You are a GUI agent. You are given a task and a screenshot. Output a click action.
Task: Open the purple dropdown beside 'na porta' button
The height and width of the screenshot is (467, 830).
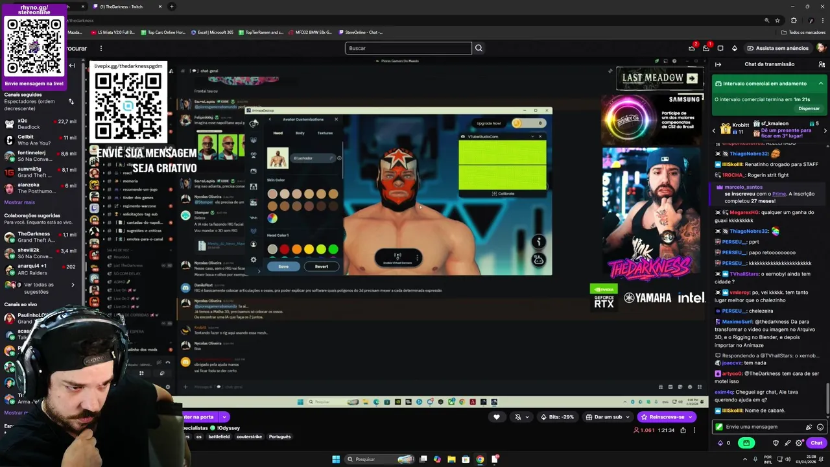click(224, 417)
